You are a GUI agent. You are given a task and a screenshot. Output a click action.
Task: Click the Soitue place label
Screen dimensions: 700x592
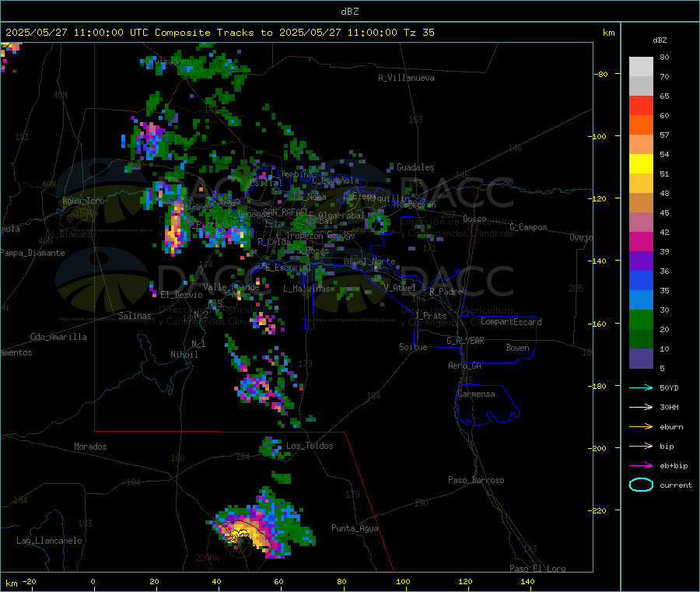point(413,347)
